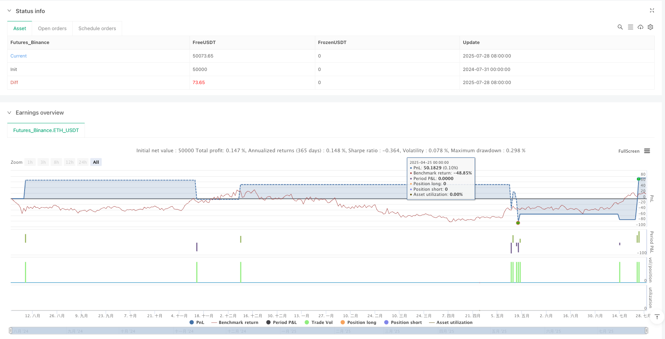
Task: Click the scroll-to-top arrow icon
Action: coord(657,317)
